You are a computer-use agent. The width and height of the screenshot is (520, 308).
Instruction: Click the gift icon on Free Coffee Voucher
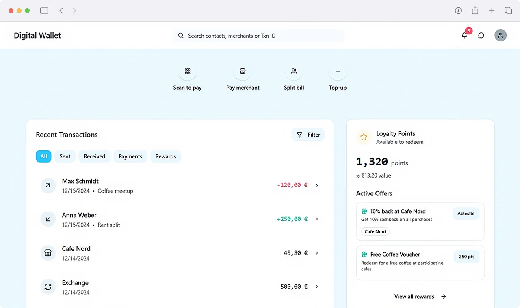coord(364,255)
